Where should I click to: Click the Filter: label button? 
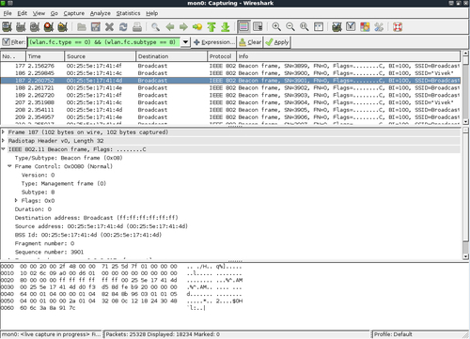(13, 42)
